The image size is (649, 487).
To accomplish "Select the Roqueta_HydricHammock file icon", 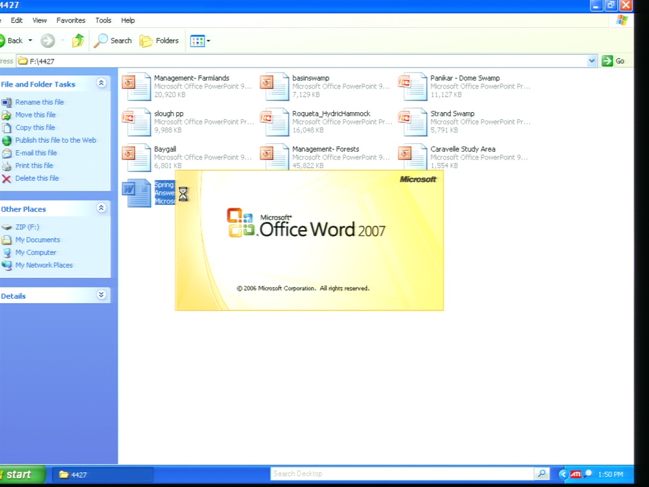I will pos(274,122).
